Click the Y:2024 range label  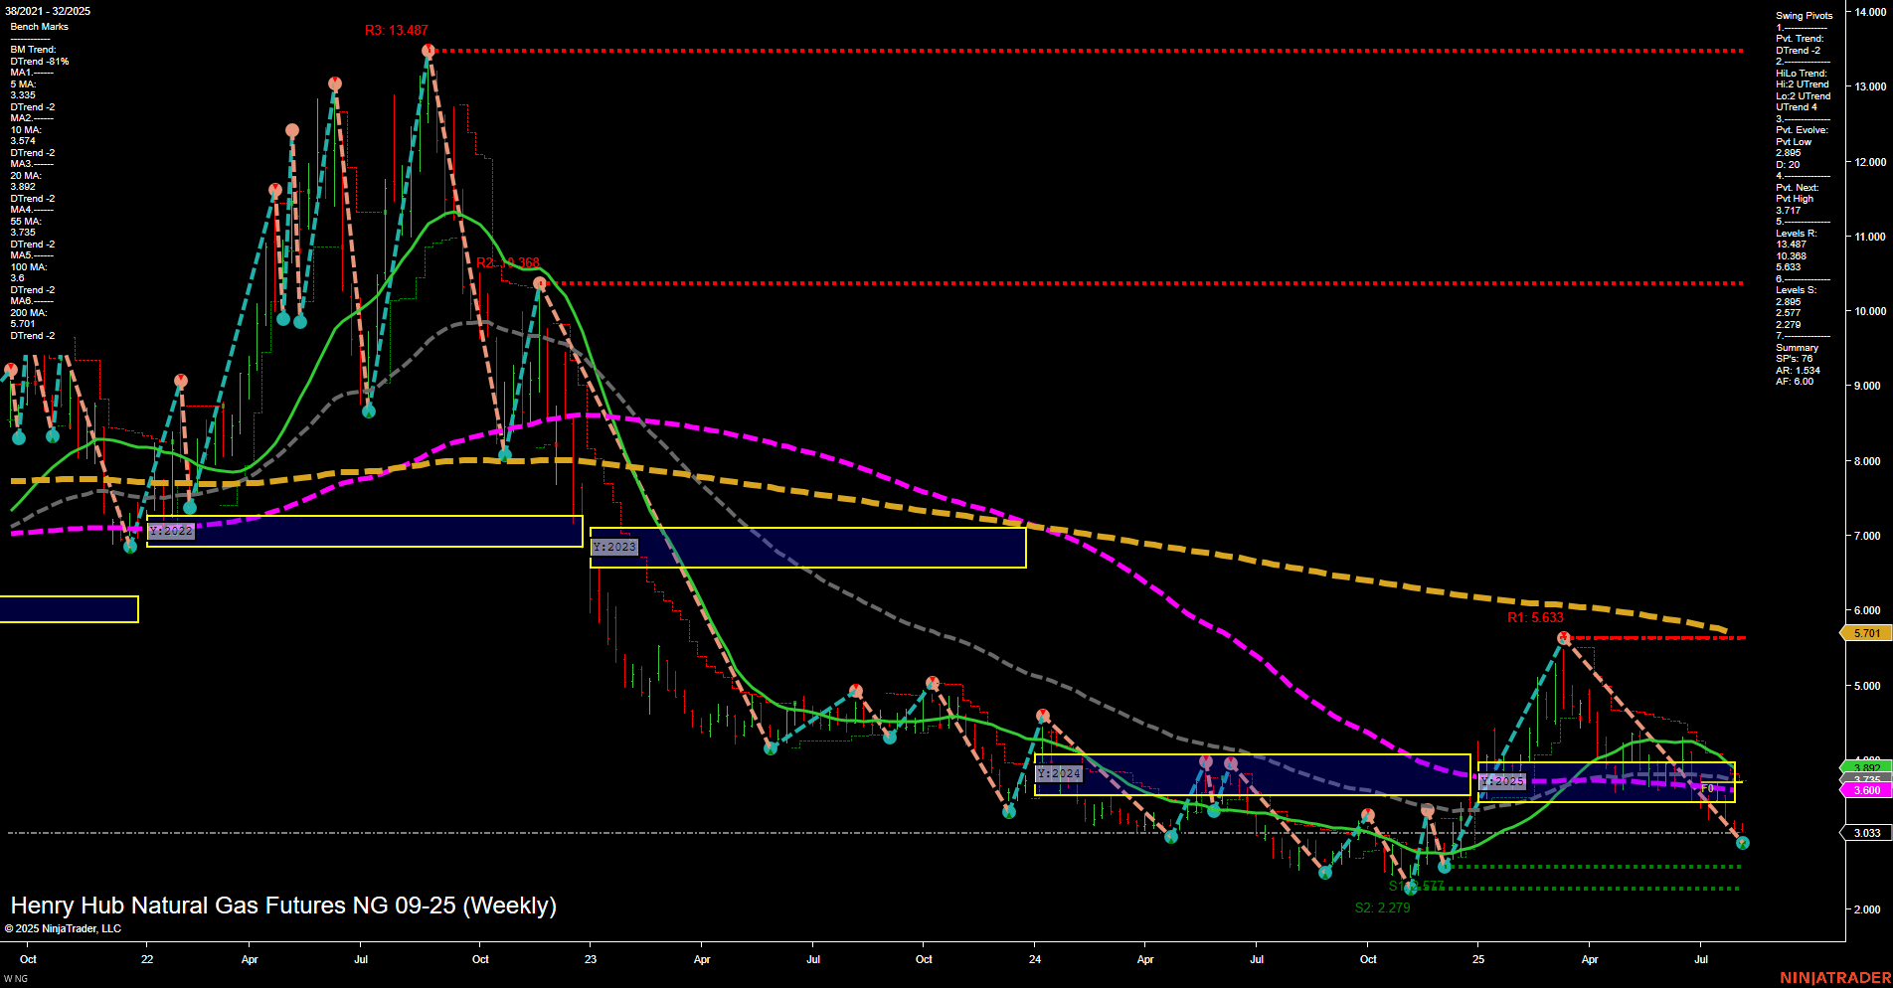[1060, 772]
